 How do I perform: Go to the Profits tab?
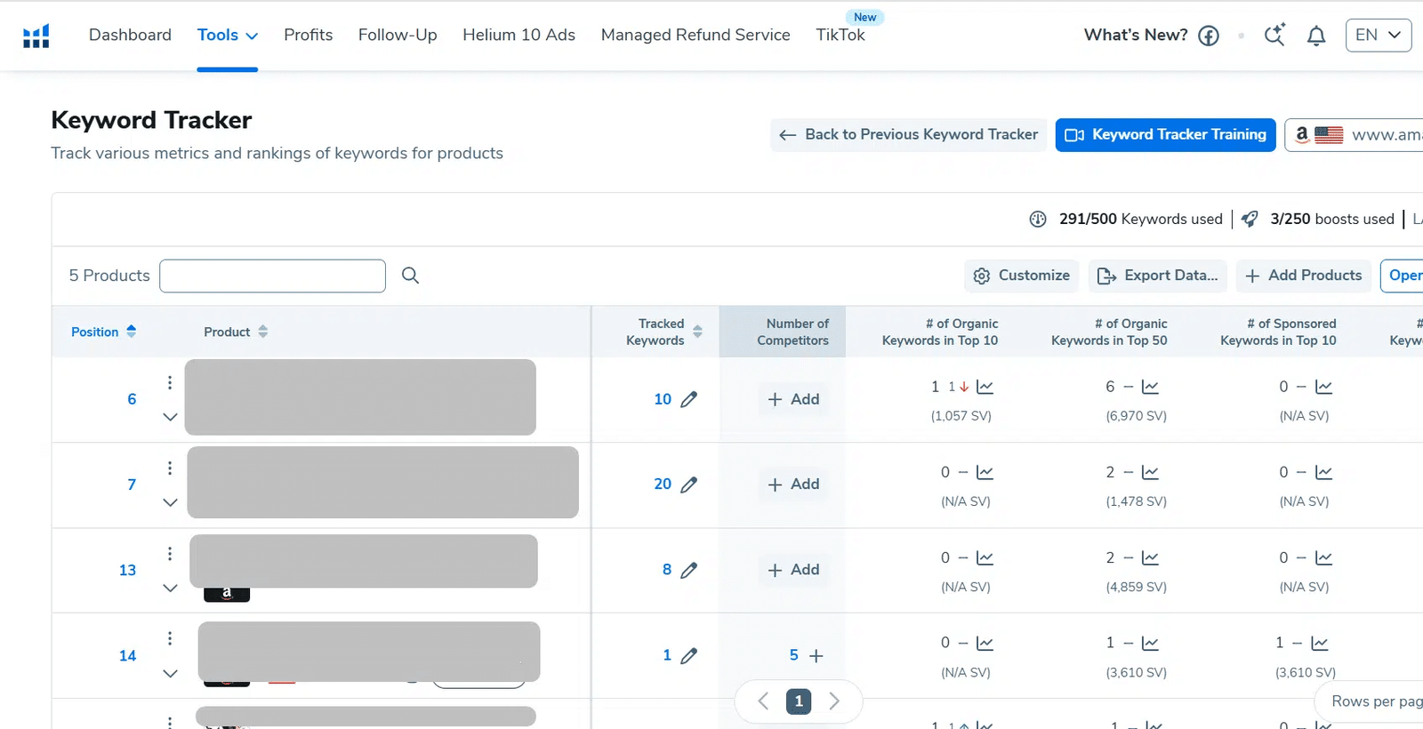click(x=308, y=36)
